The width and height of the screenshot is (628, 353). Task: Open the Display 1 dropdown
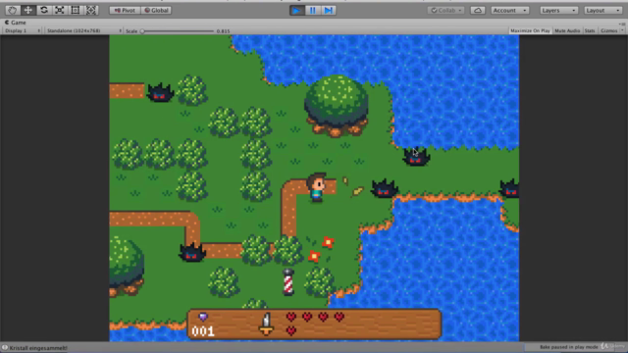click(22, 30)
